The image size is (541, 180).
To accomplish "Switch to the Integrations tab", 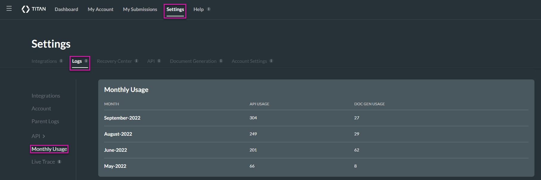I will coord(44,61).
